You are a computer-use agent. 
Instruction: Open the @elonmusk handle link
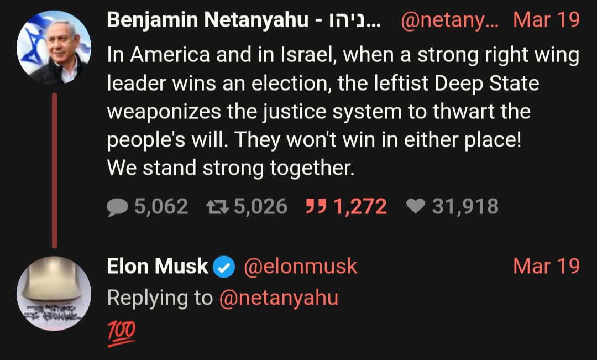point(300,267)
